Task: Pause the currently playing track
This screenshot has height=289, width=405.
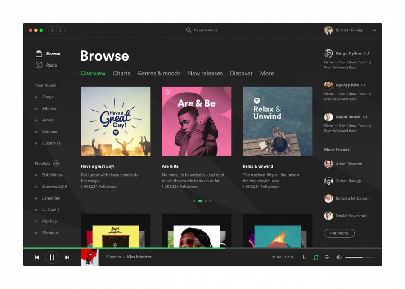Action: pos(52,258)
